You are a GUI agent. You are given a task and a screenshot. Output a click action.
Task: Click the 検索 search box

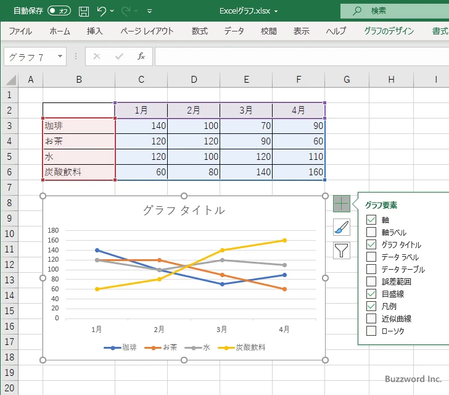tap(395, 11)
